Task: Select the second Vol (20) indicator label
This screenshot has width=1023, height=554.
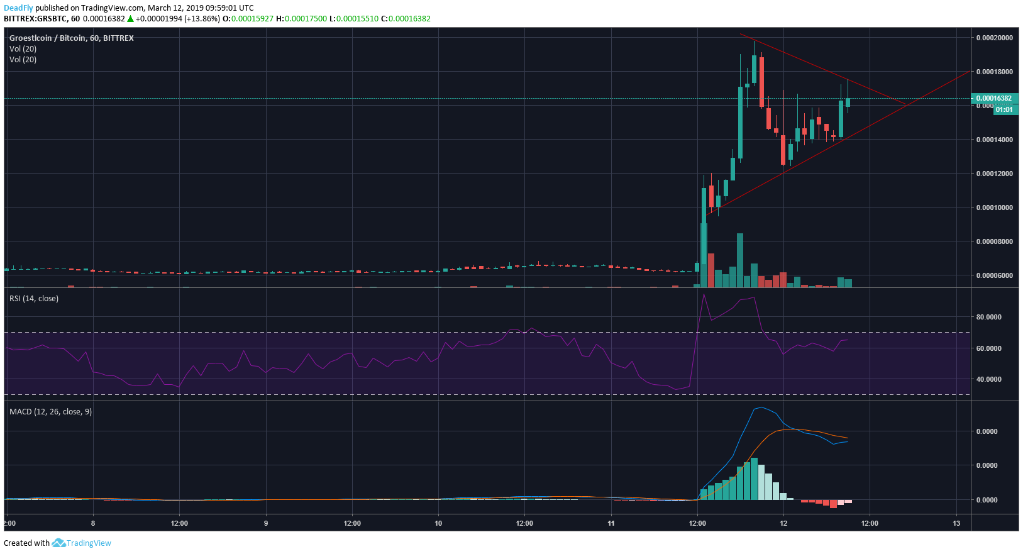Action: click(x=23, y=60)
